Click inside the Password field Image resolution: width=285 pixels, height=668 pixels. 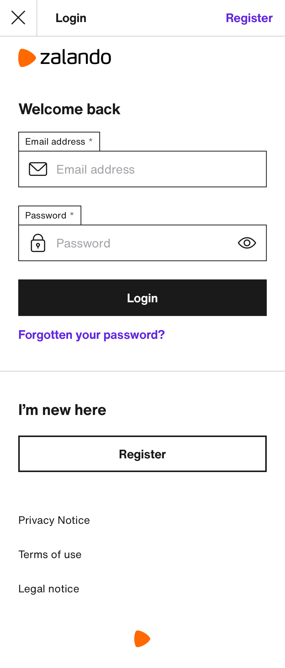129,243
